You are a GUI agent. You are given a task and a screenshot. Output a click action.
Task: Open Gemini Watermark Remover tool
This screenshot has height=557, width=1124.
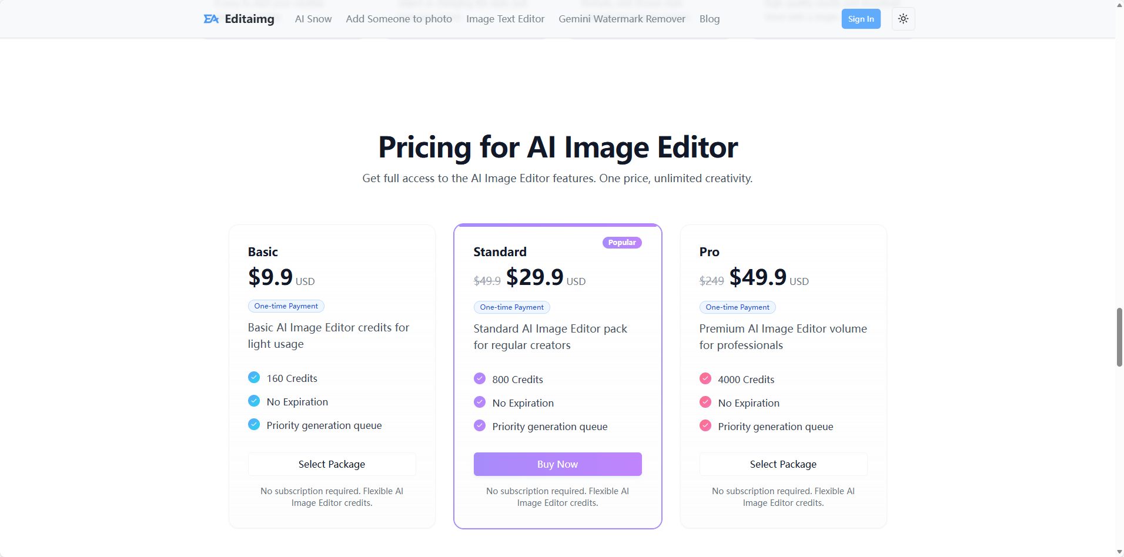[621, 19]
